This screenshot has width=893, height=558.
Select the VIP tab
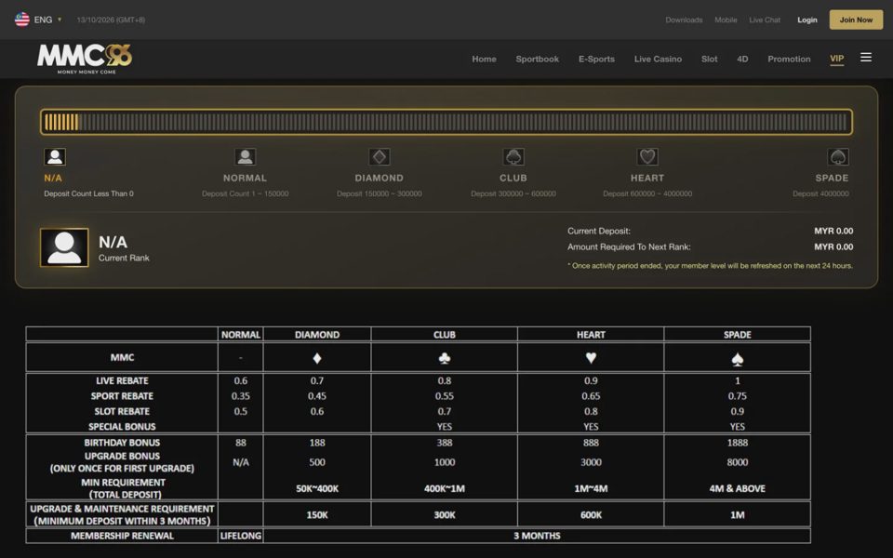tap(836, 59)
